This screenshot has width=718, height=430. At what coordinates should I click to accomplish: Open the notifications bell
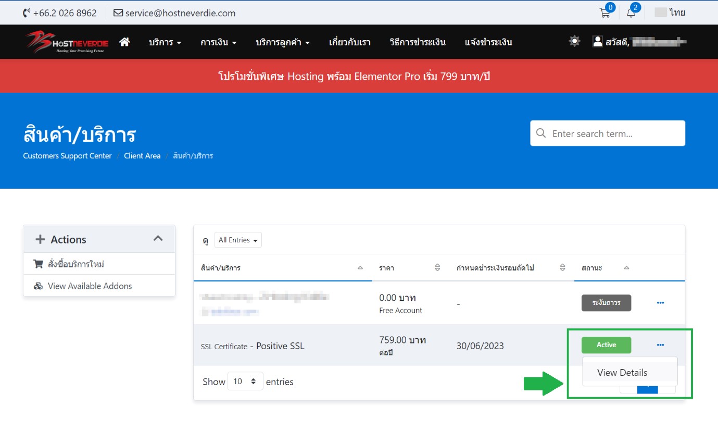[x=632, y=13]
